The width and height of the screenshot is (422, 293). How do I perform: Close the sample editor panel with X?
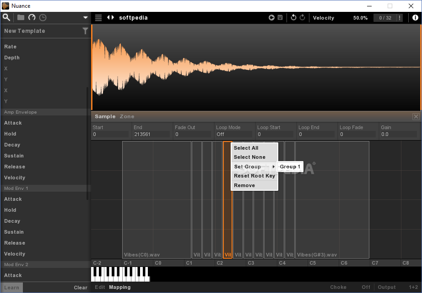point(416,116)
